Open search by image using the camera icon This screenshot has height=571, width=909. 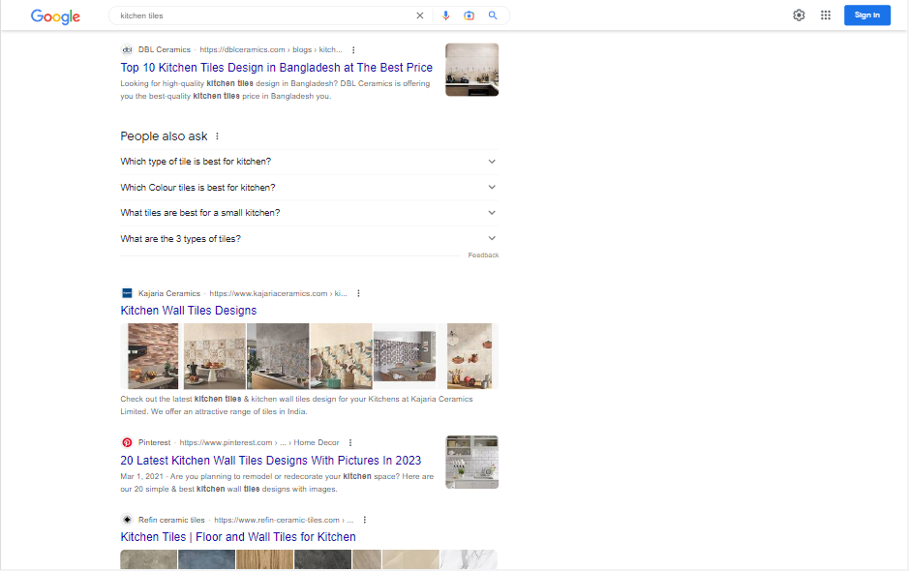pyautogui.click(x=470, y=15)
